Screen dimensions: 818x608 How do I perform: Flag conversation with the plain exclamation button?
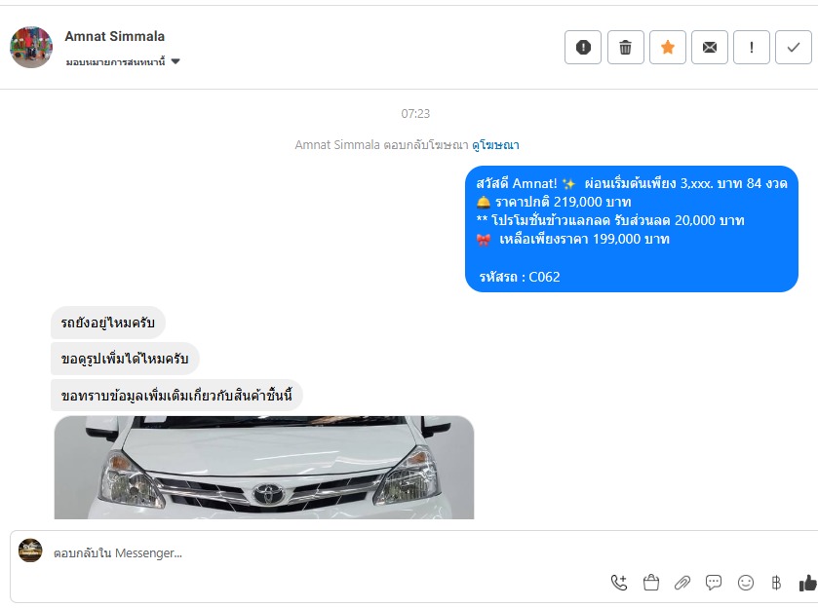pyautogui.click(x=752, y=48)
